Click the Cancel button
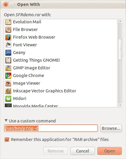This screenshot has height=159, width=126. click(x=83, y=151)
